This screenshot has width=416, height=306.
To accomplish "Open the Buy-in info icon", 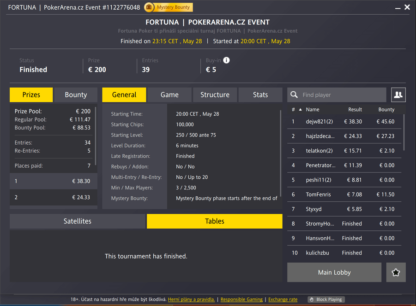I will point(226,60).
